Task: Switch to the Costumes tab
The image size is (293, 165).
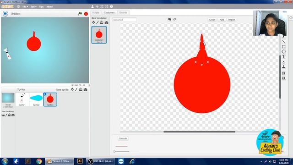Action: click(109, 12)
